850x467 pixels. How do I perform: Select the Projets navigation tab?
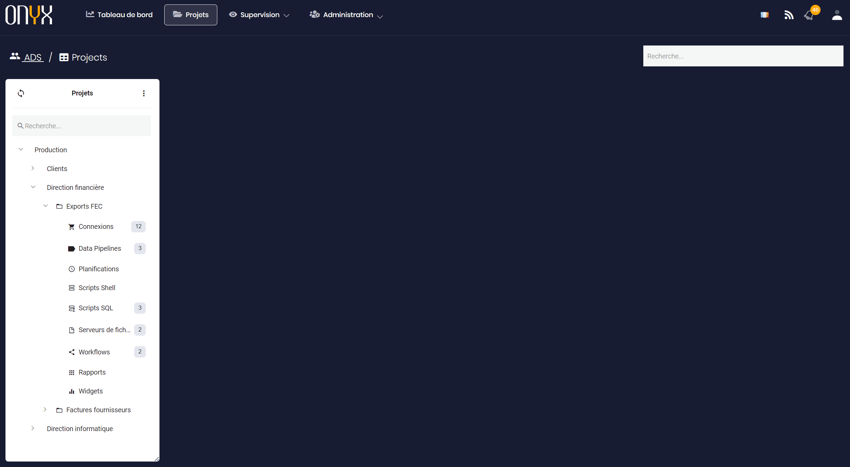191,15
